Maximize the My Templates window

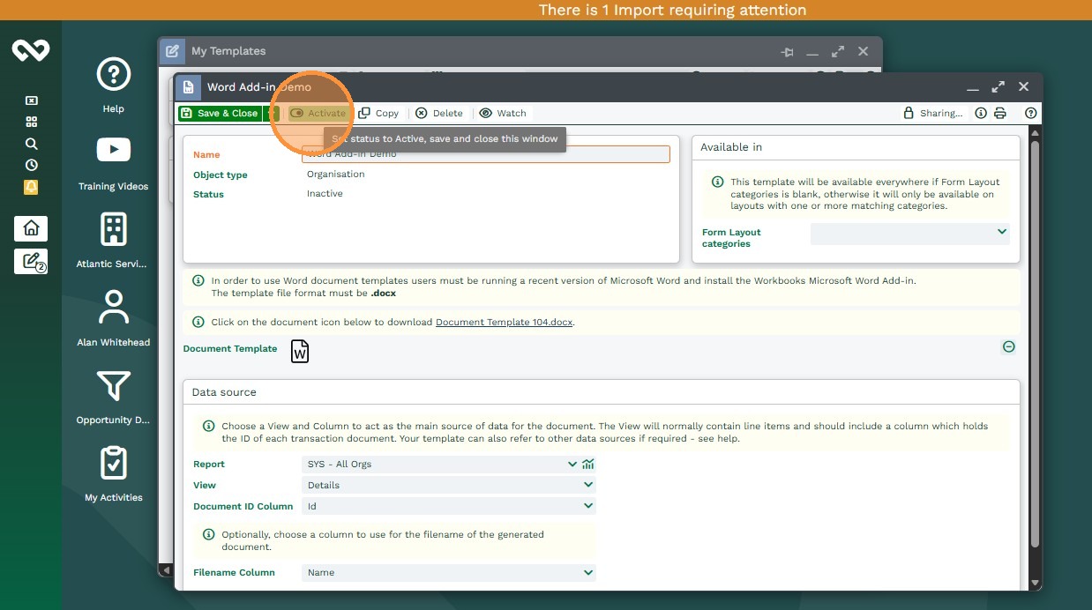point(837,52)
